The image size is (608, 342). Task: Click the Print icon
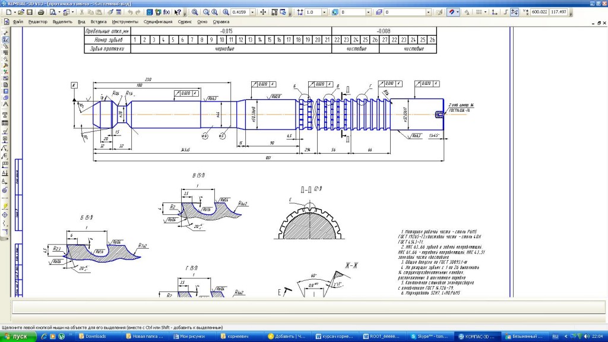(41, 12)
